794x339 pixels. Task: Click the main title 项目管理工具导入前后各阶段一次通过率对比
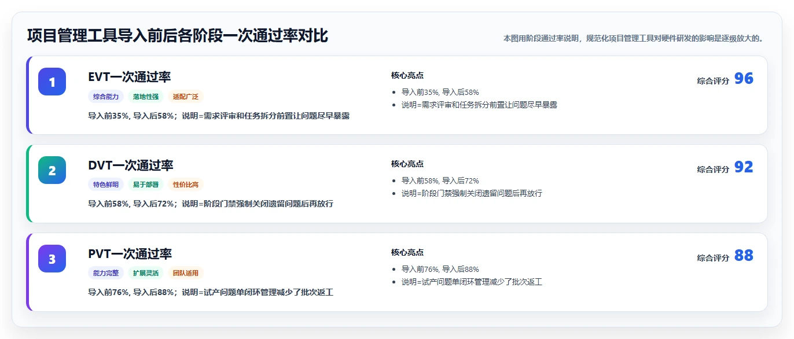pyautogui.click(x=178, y=36)
